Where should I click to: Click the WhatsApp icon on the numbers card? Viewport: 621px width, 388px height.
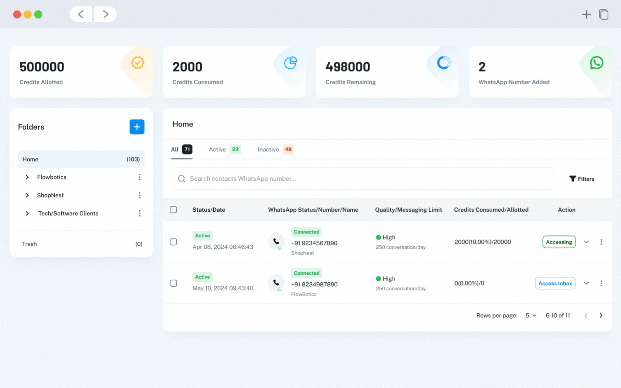point(597,63)
